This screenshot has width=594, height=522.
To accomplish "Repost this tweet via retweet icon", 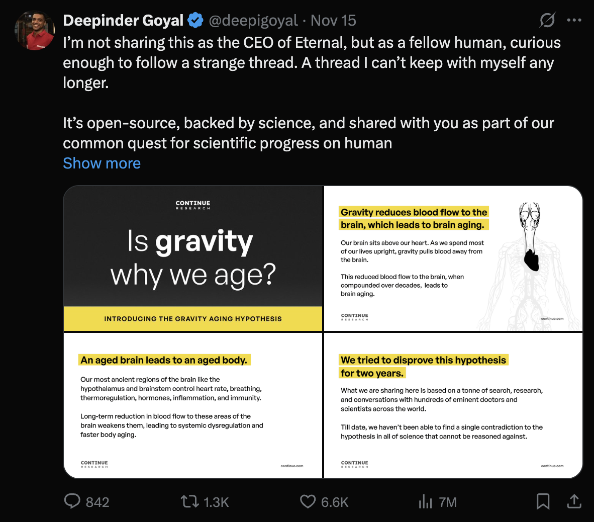I will [190, 501].
